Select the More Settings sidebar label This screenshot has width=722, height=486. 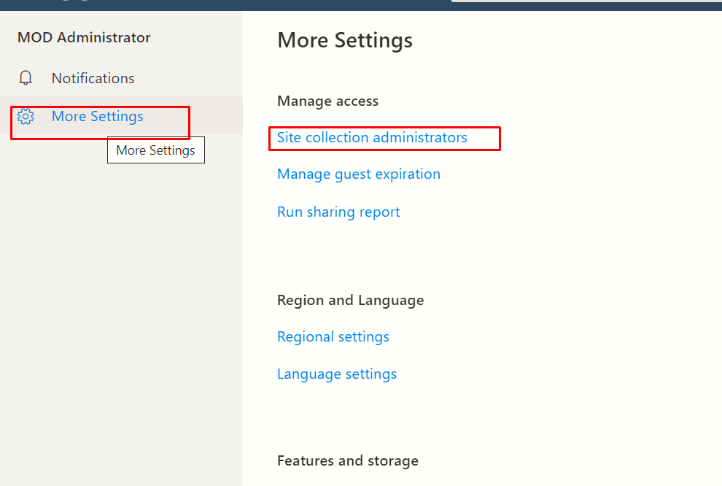pyautogui.click(x=98, y=117)
